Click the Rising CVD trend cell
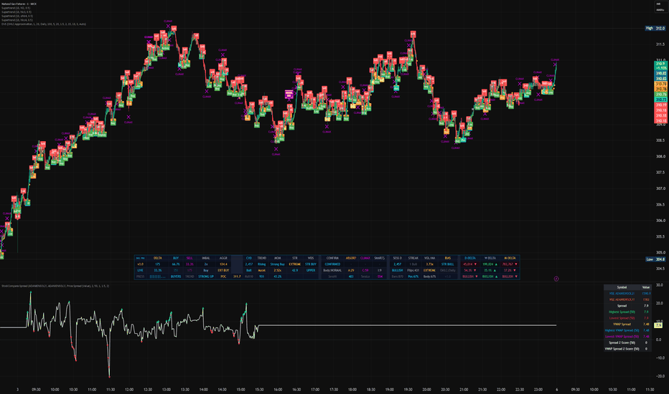This screenshot has width=669, height=394. click(x=261, y=264)
